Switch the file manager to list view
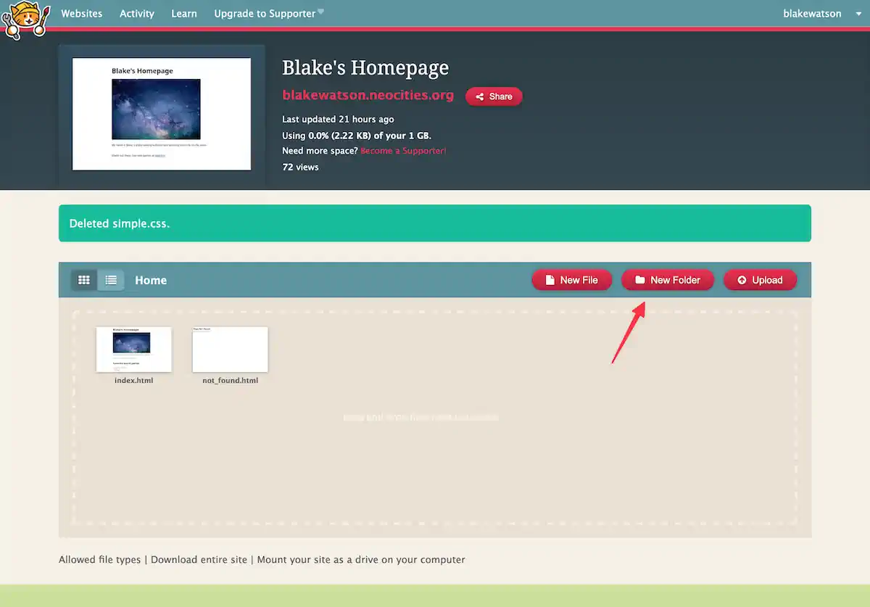The width and height of the screenshot is (870, 607). click(111, 279)
